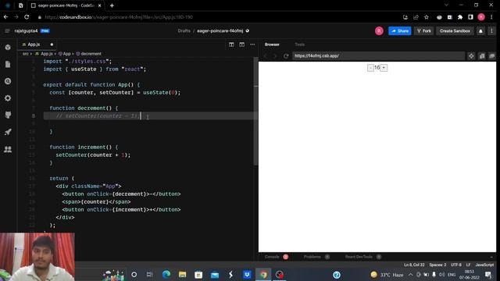
Task: Open Chrome from the taskbar
Action: click(x=263, y=274)
